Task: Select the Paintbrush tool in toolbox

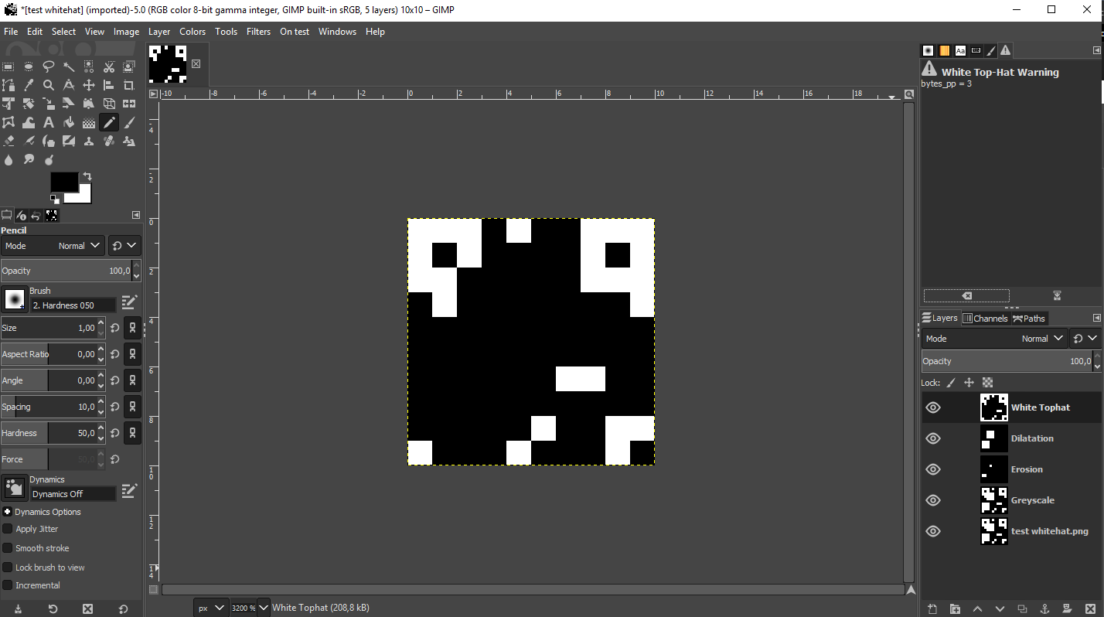Action: point(129,122)
